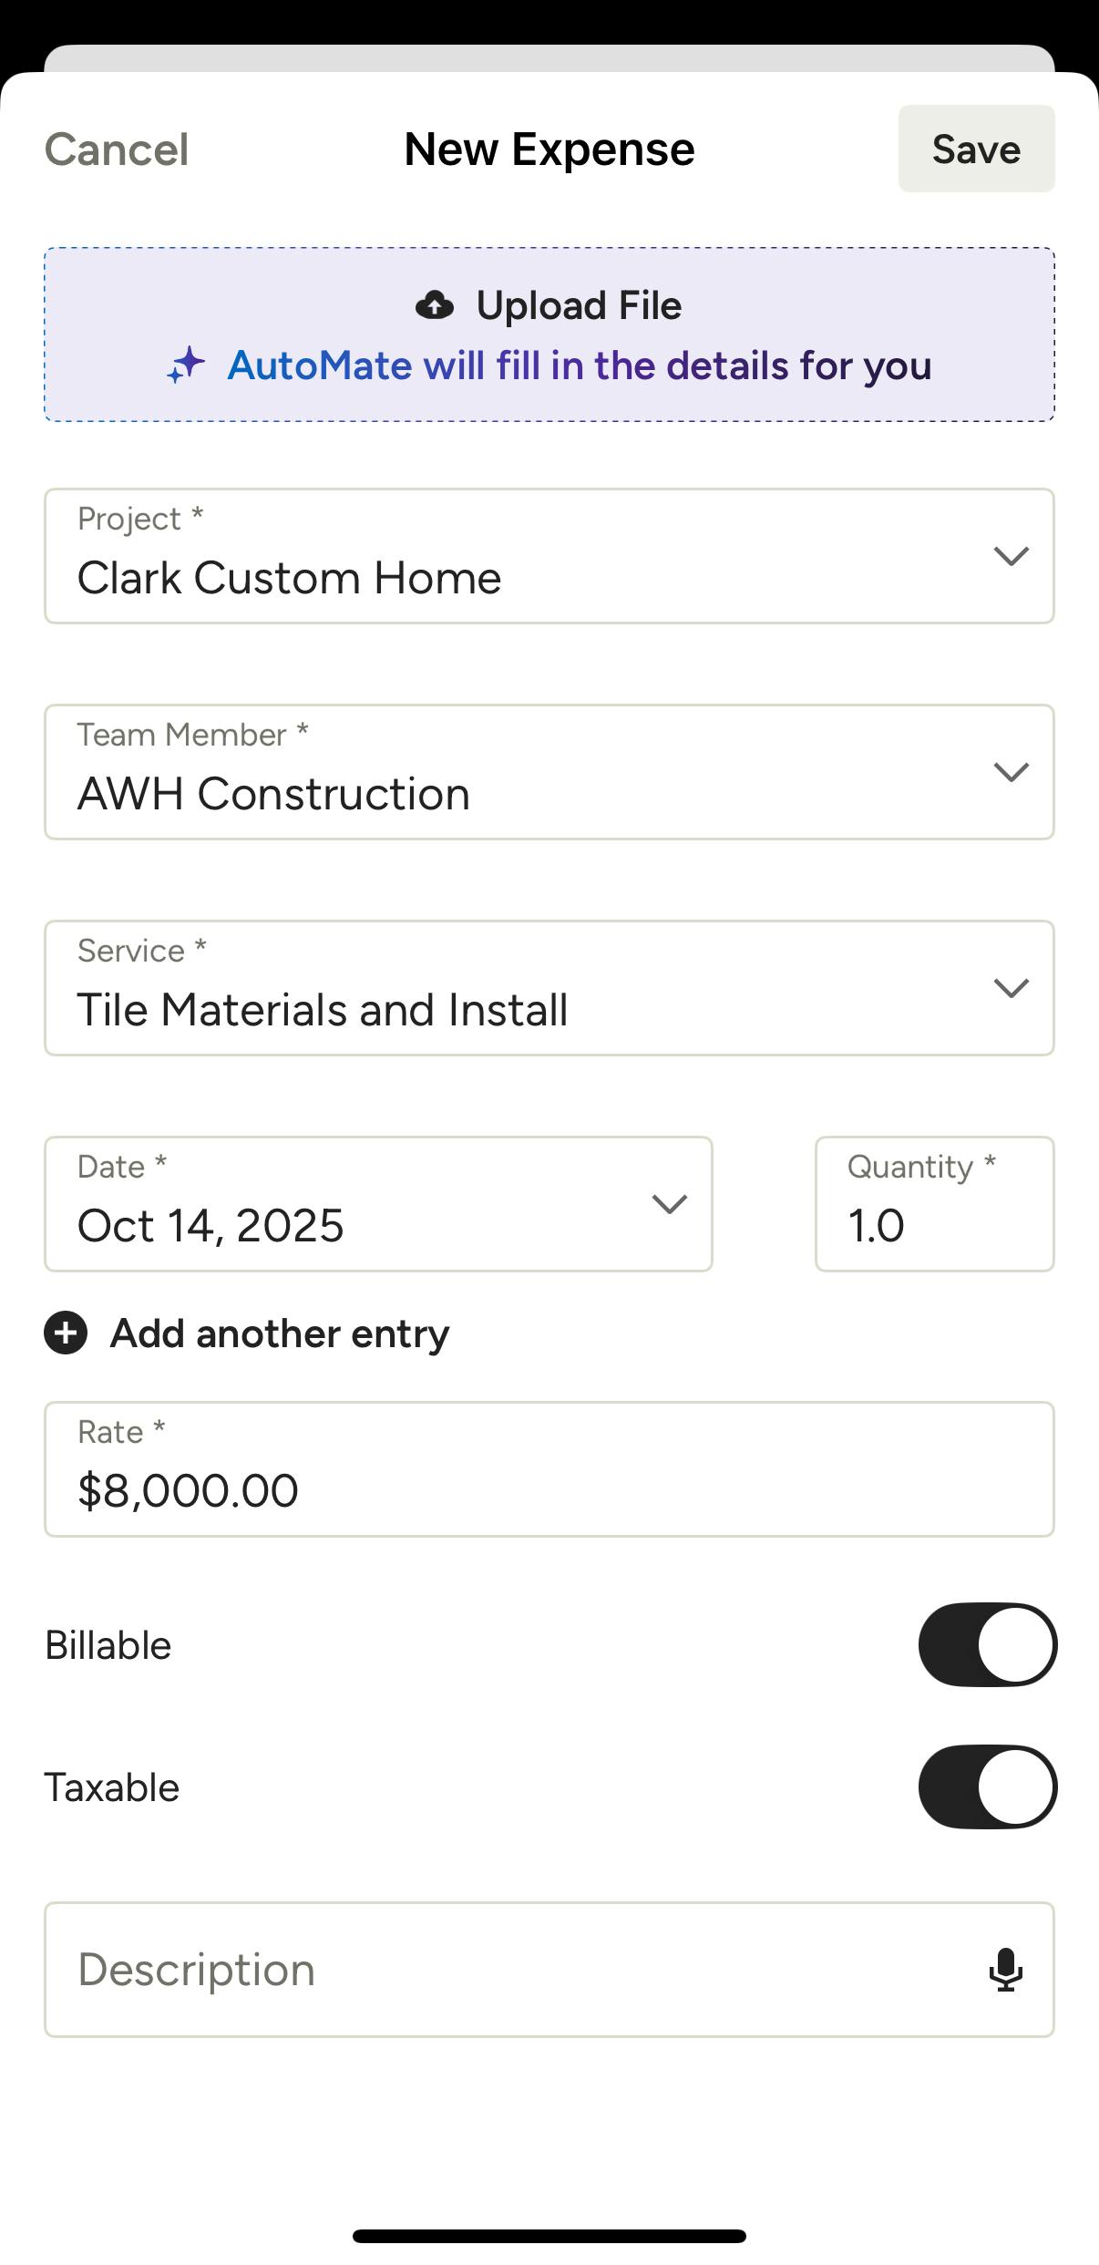Tap Cancel to discard the expense

(117, 149)
